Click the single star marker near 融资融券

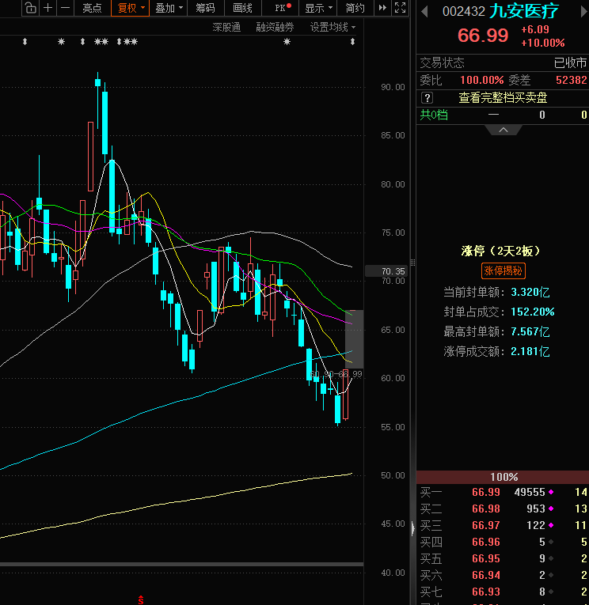[287, 41]
